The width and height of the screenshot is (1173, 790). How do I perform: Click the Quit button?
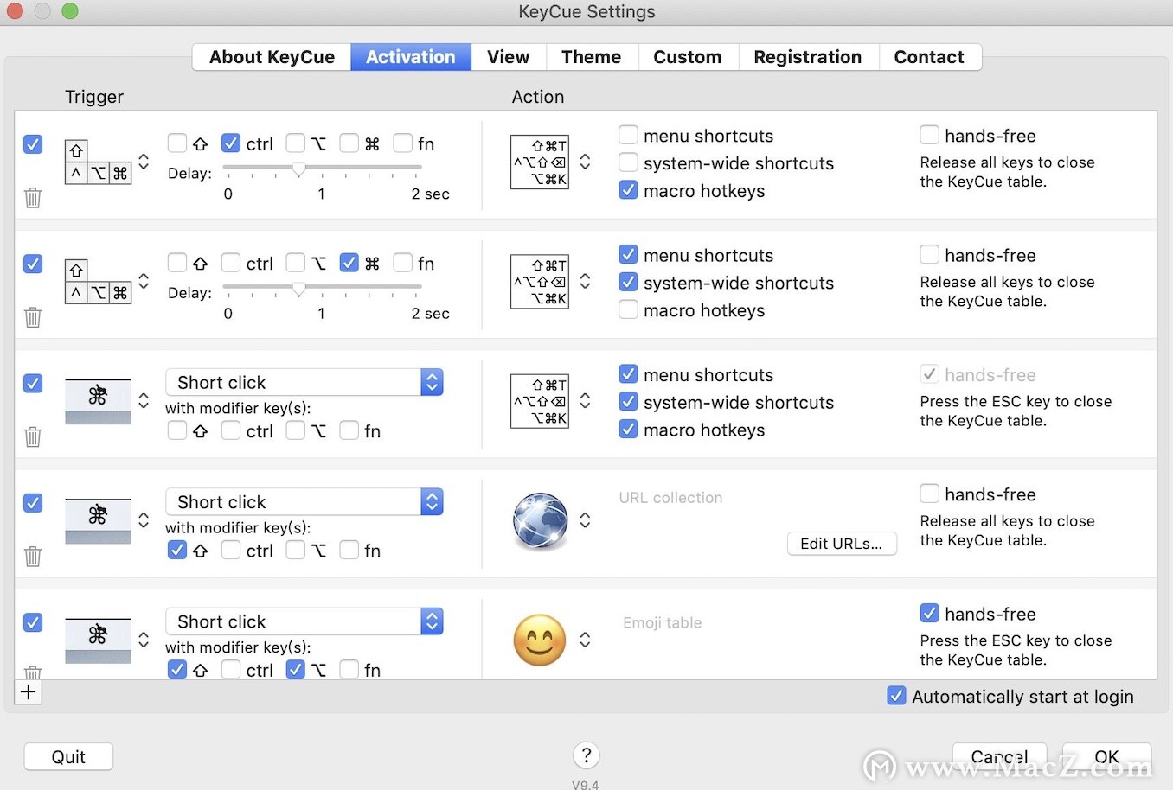pyautogui.click(x=68, y=757)
